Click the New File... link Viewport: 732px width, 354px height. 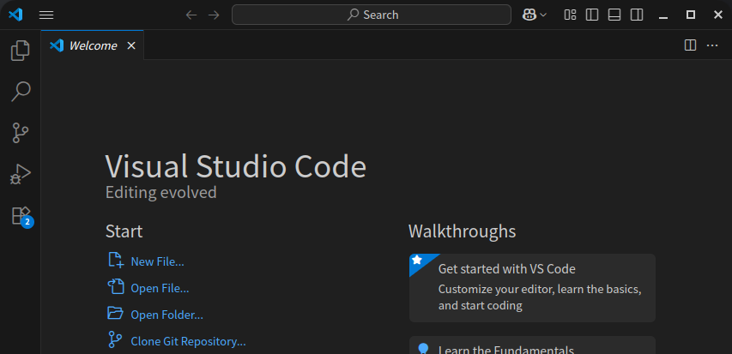[157, 261]
